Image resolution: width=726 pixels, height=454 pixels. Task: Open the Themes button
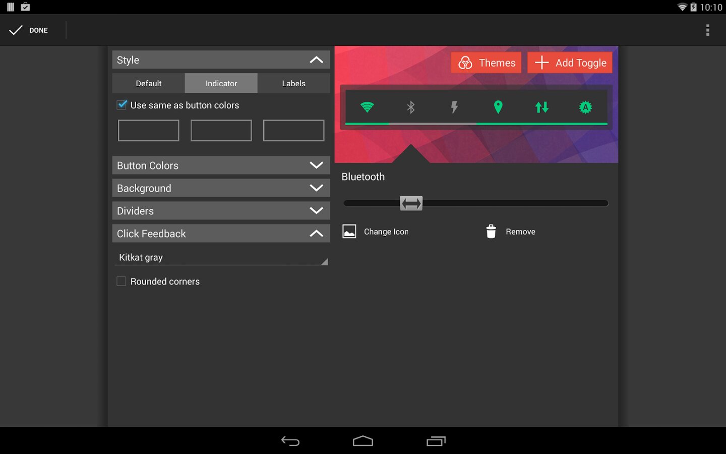(486, 63)
